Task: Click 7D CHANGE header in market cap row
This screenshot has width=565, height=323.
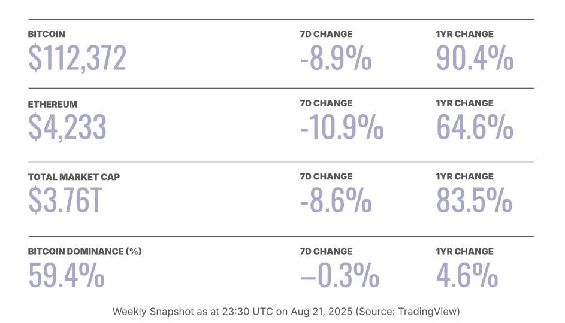Action: click(x=326, y=176)
